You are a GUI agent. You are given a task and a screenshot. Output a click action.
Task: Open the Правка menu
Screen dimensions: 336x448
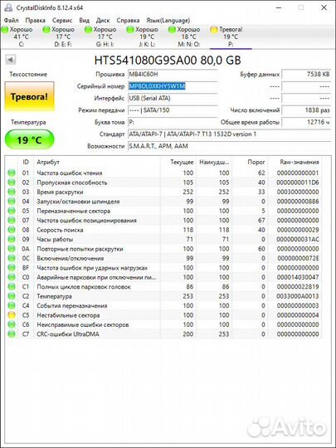[x=35, y=21]
